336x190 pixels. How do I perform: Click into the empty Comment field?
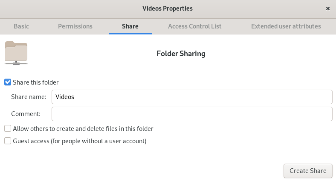pyautogui.click(x=191, y=114)
